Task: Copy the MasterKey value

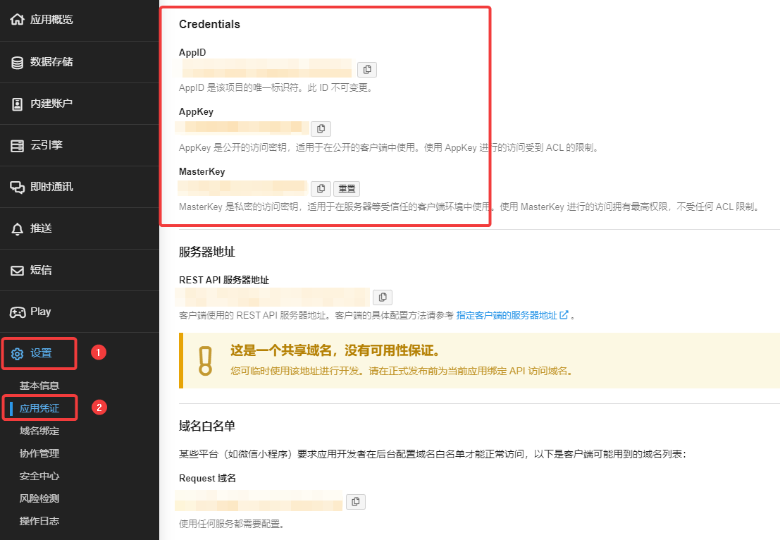Action: [321, 188]
